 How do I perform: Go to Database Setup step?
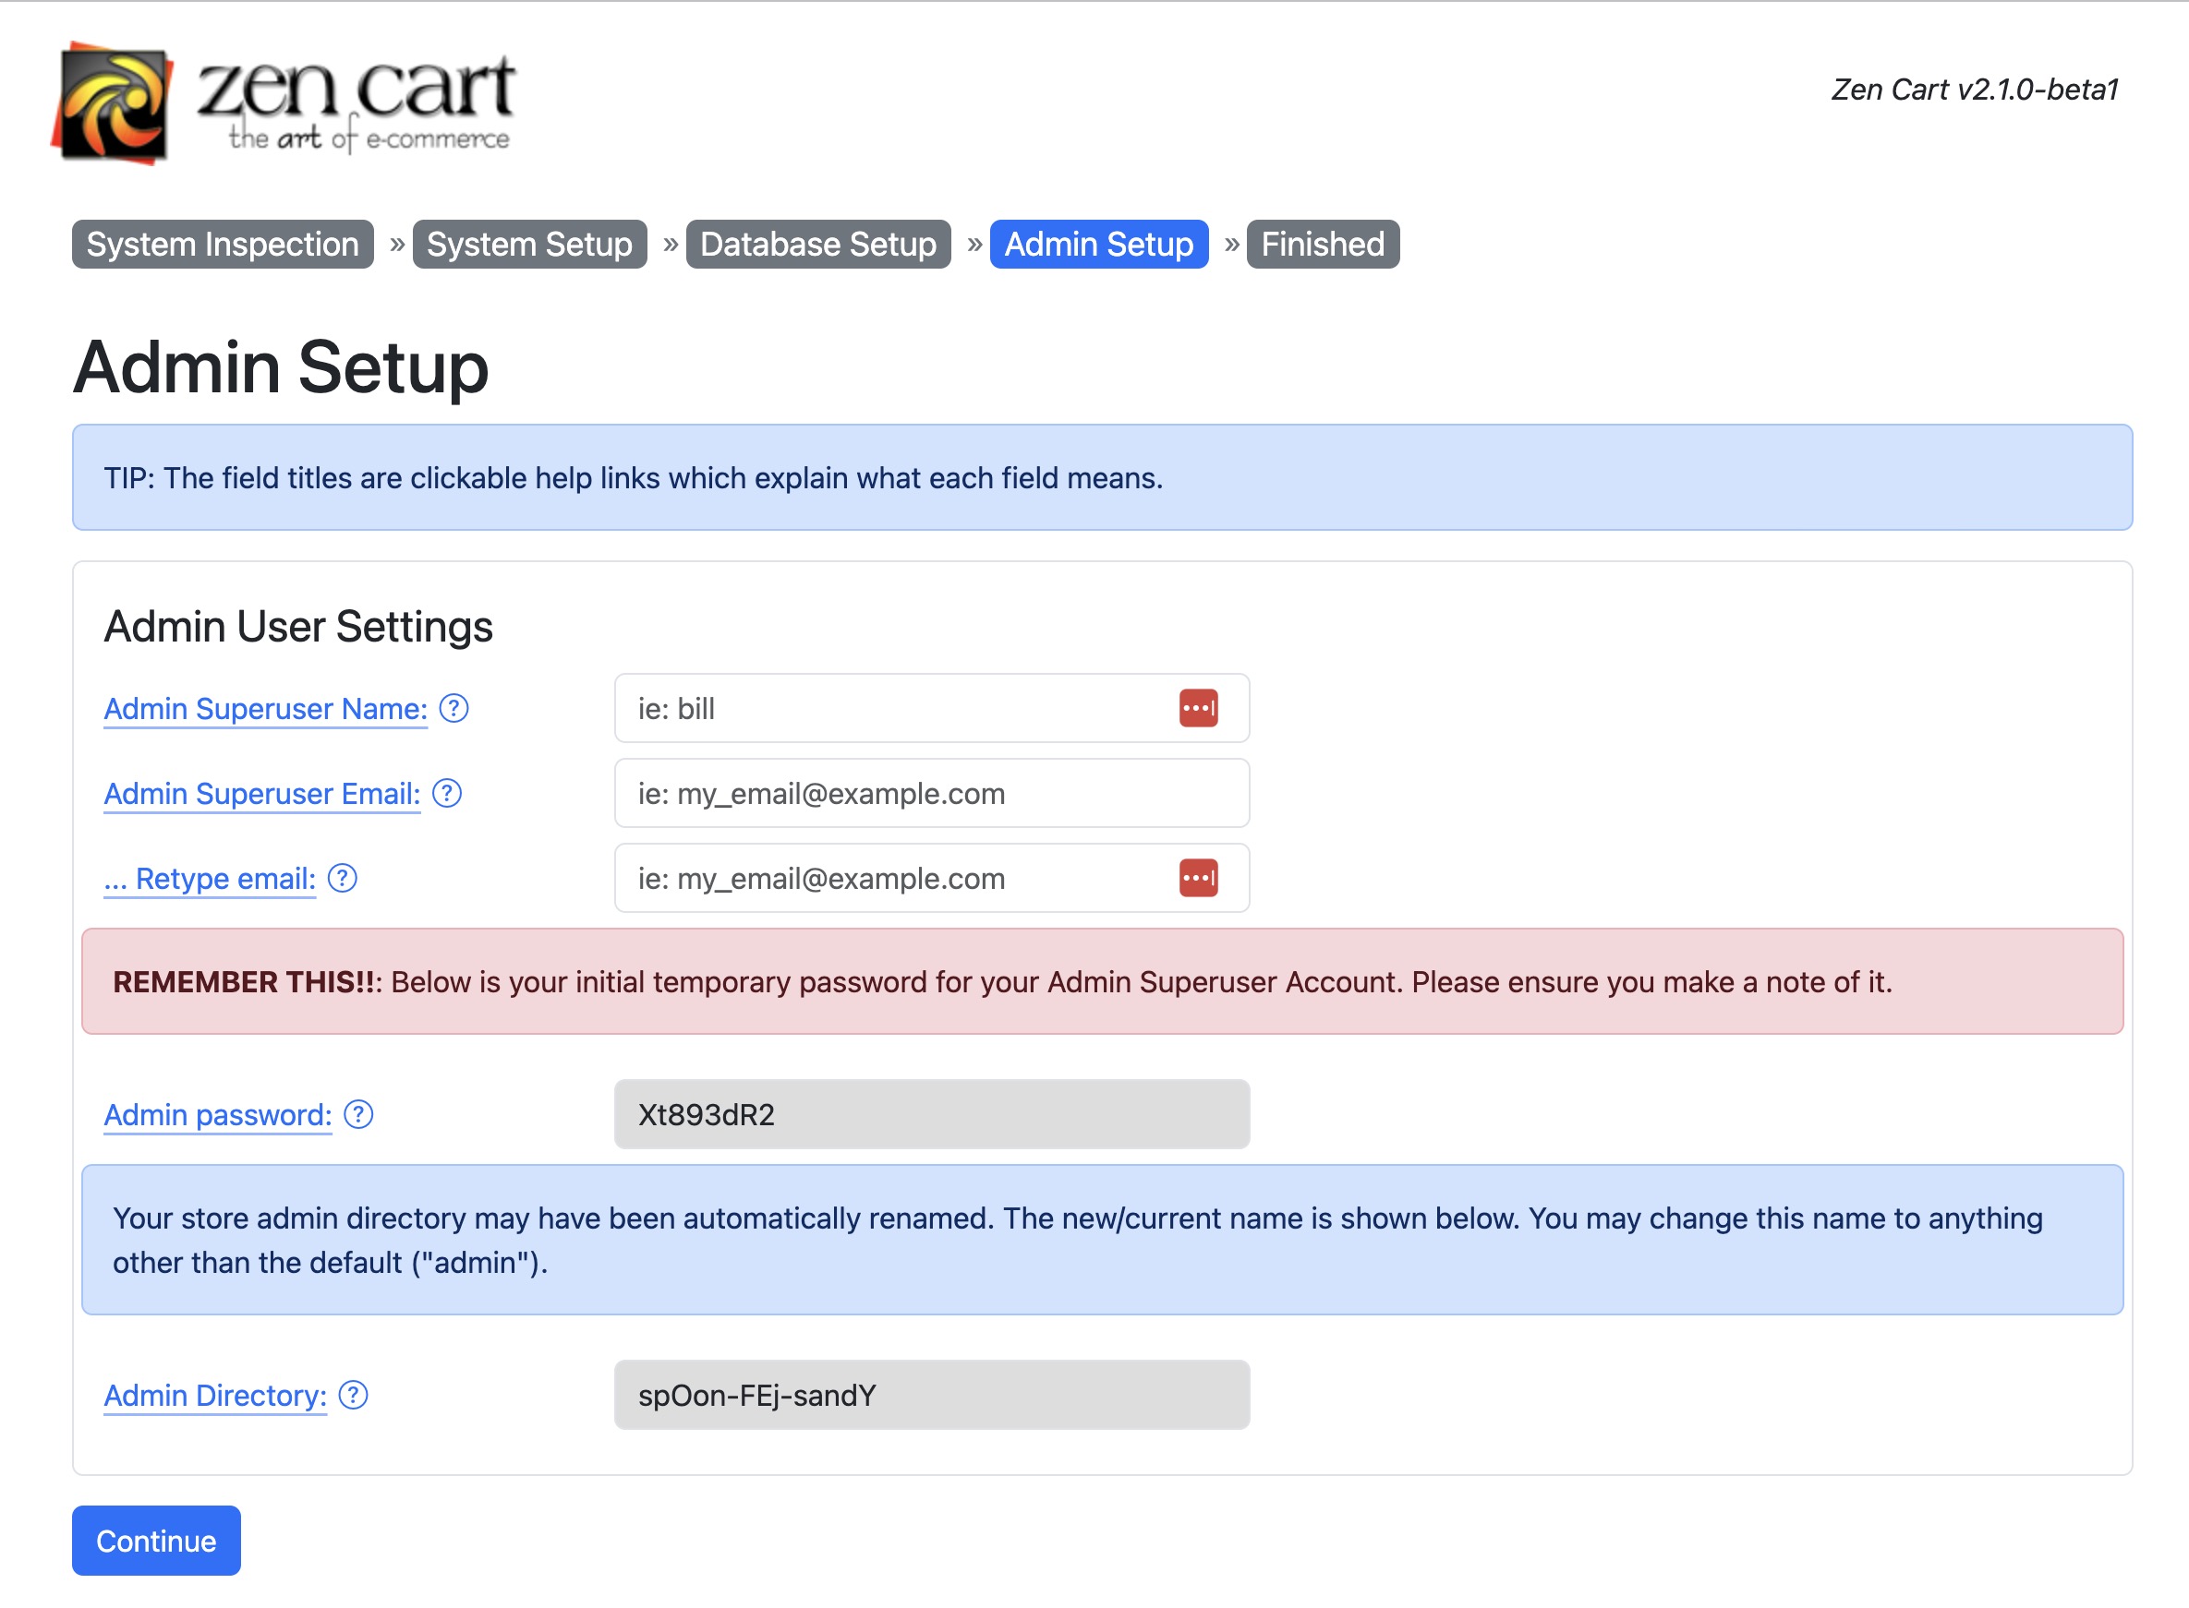coord(818,245)
